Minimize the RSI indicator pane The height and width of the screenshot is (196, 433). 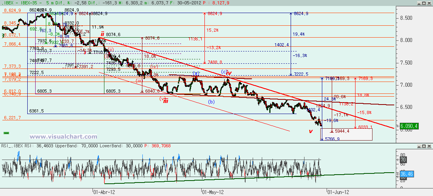pos(419,146)
